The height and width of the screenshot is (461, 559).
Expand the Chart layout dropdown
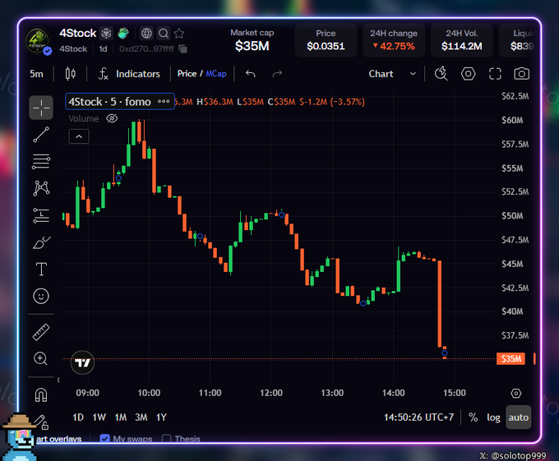click(392, 74)
